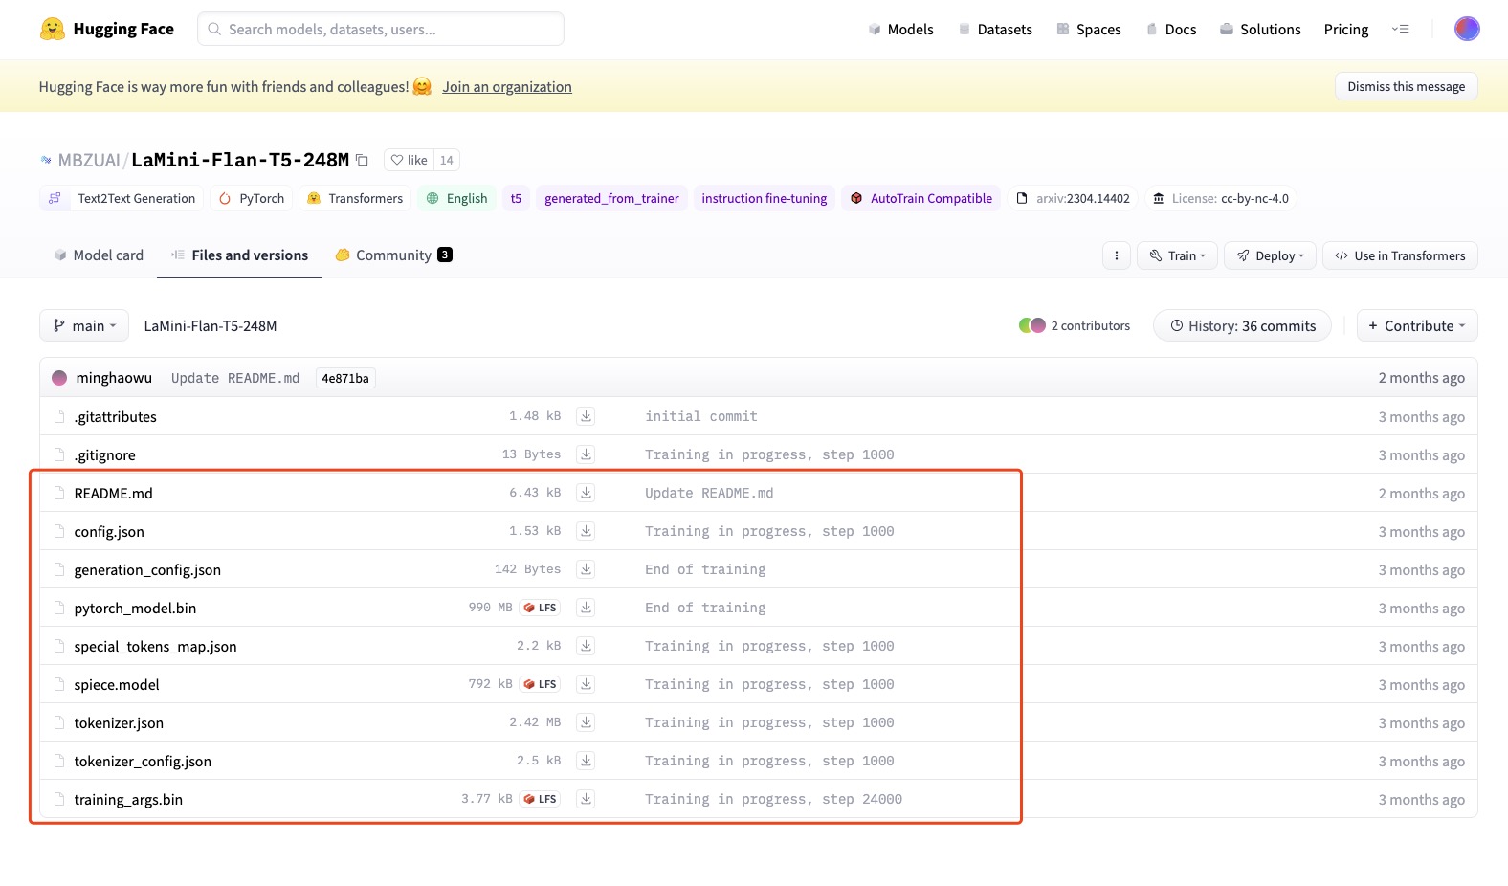Like the LaMini-Flan-T5-248M model

(x=410, y=160)
